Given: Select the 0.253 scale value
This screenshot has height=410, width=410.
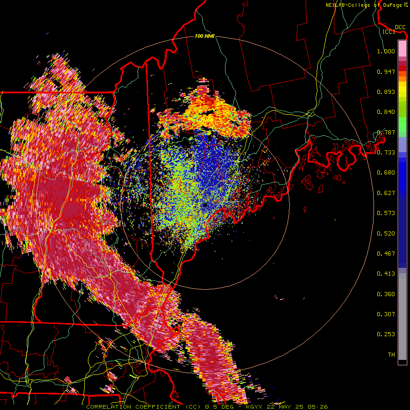Looking at the screenshot, I should (386, 334).
